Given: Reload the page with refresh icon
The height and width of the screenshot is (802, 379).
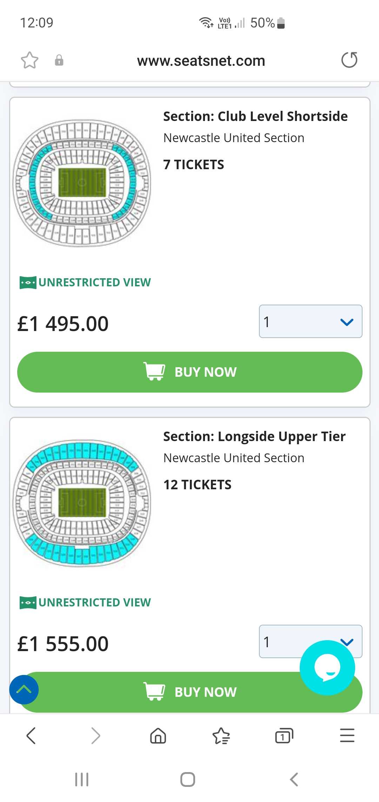Looking at the screenshot, I should 349,60.
